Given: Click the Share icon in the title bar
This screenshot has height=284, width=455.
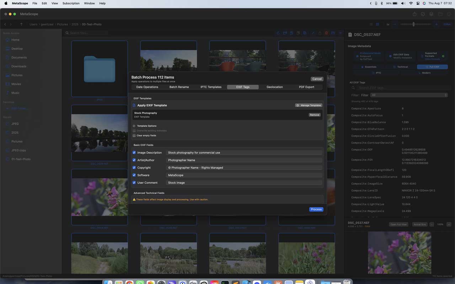Looking at the screenshot, I should coord(414,14).
